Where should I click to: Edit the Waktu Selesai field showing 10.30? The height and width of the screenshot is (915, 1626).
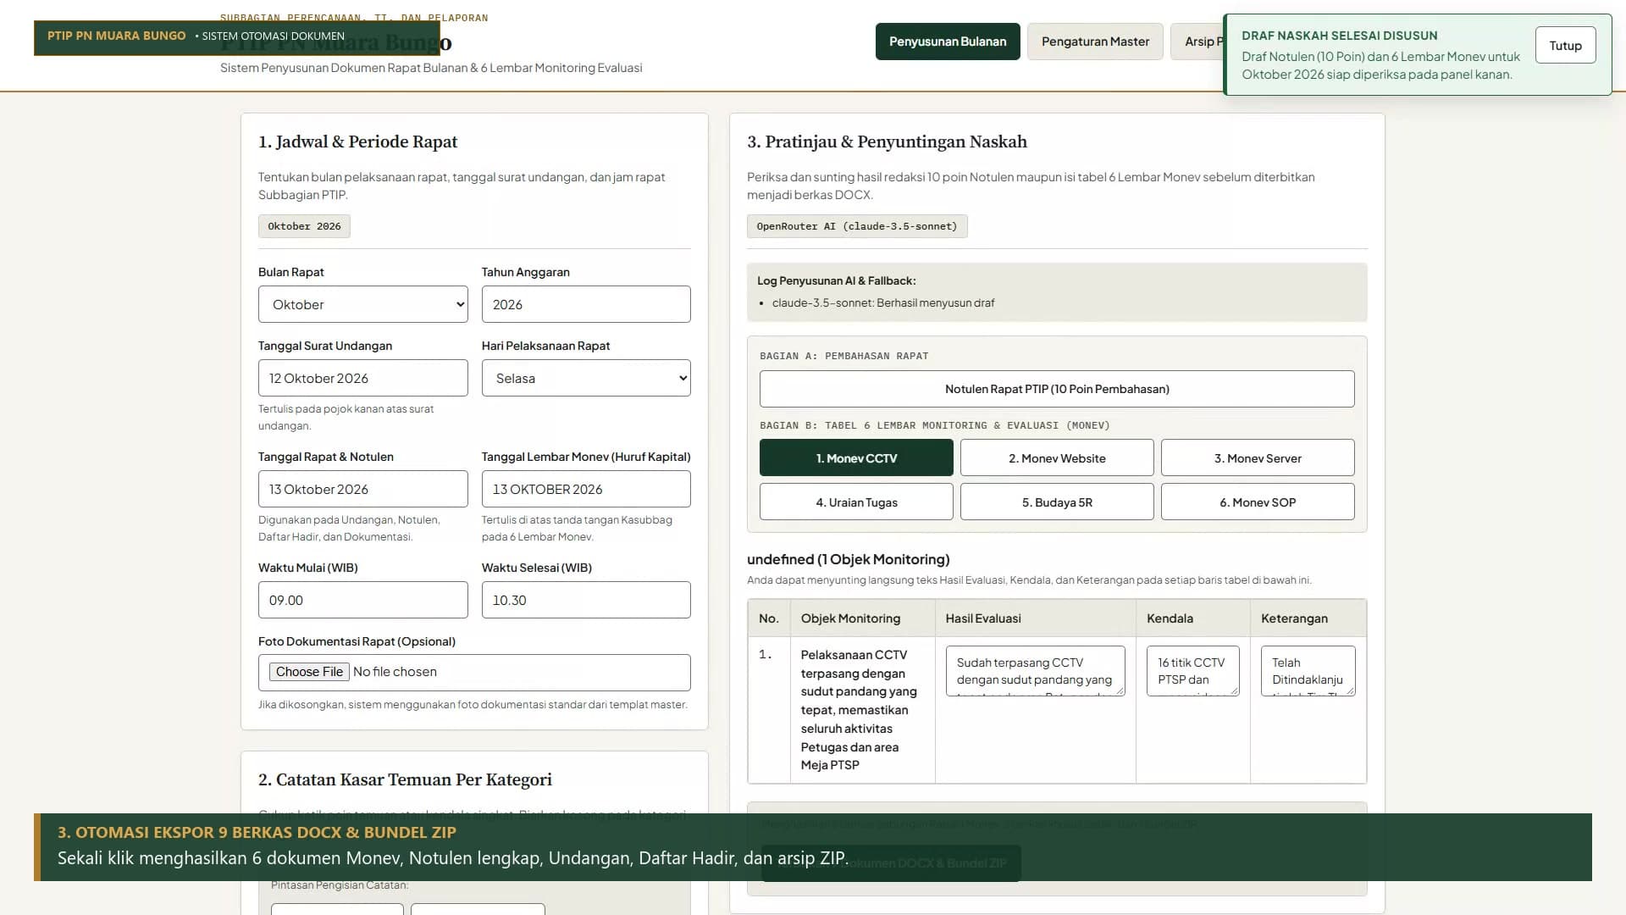tap(586, 600)
